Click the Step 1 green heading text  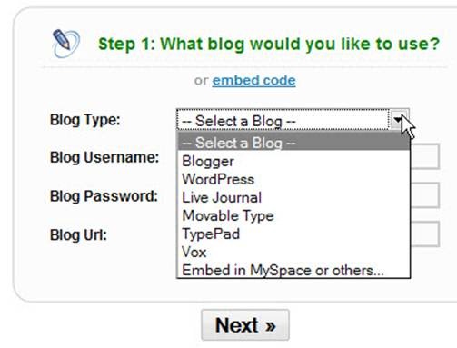[269, 45]
